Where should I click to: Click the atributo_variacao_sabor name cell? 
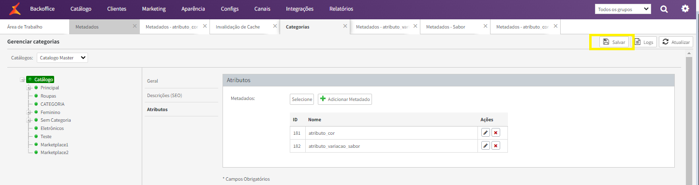coord(391,146)
